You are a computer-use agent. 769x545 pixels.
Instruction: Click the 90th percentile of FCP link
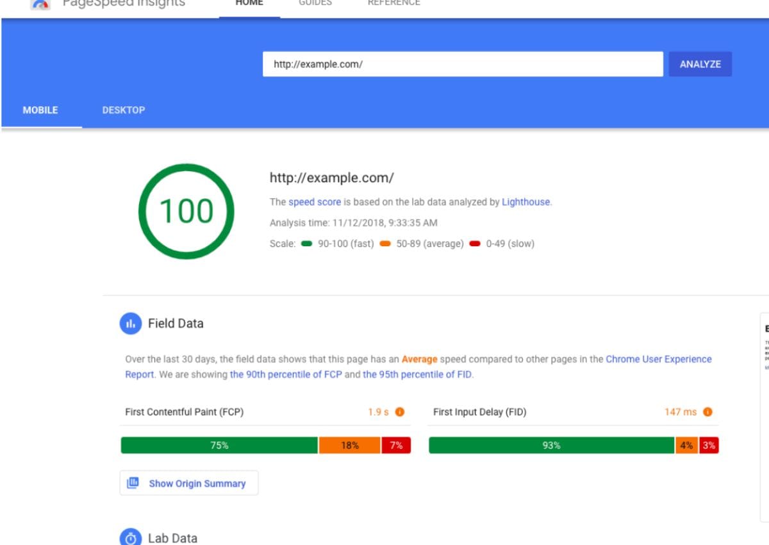pyautogui.click(x=286, y=374)
